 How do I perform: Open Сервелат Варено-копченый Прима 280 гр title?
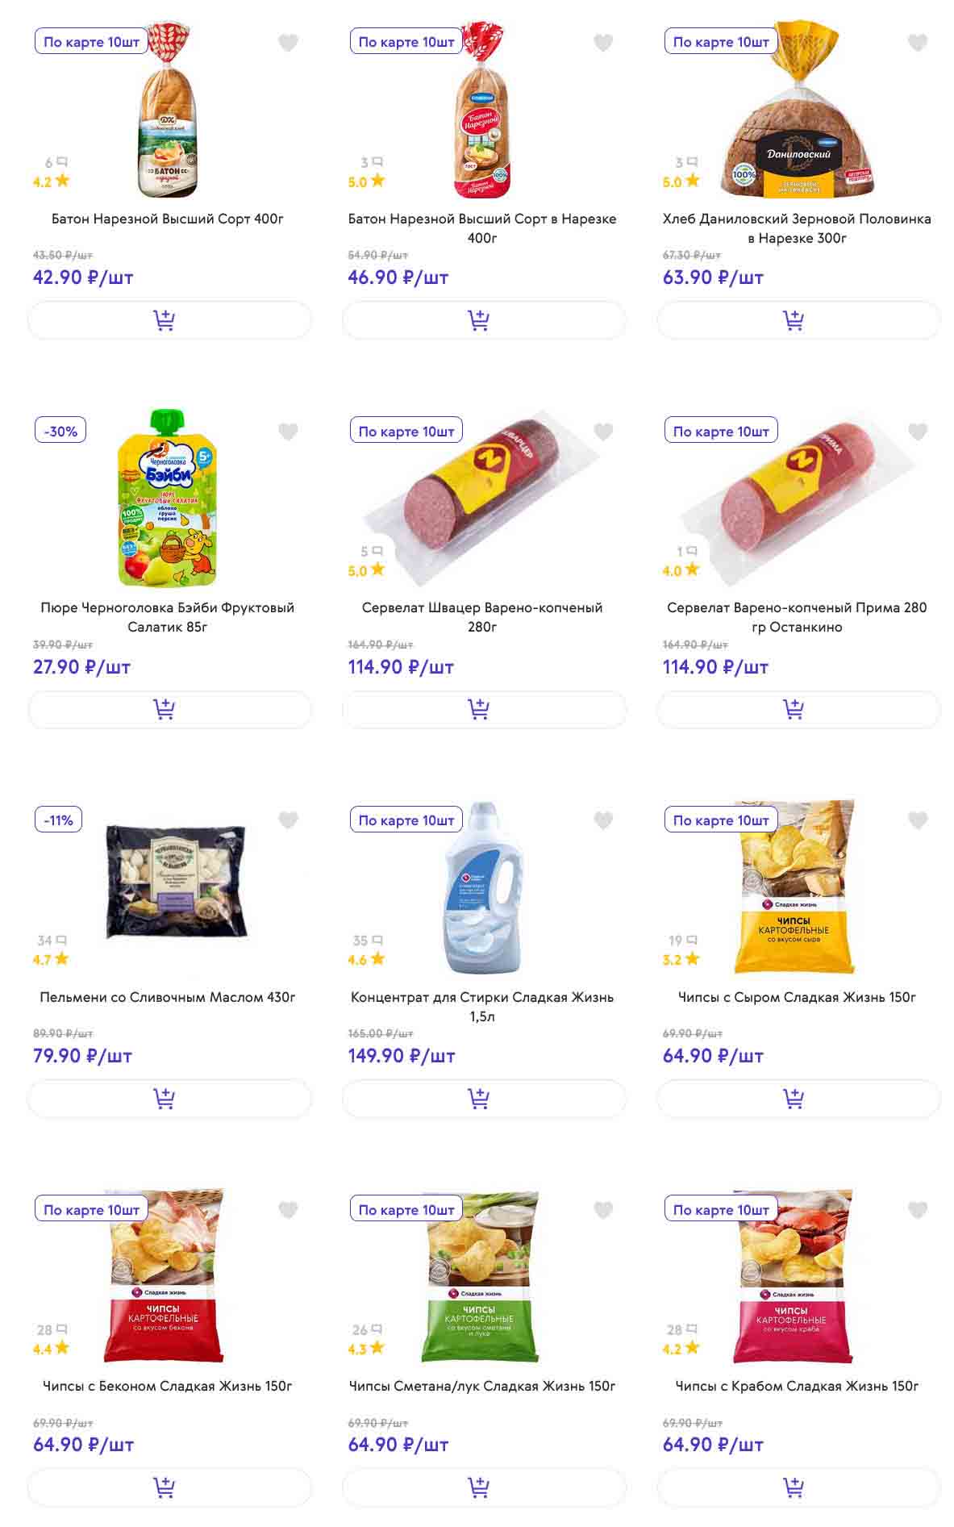point(797,617)
